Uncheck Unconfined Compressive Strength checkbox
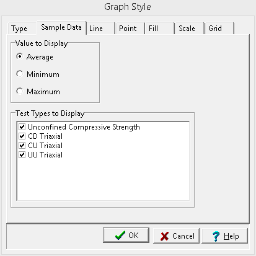Image resolution: width=256 pixels, height=256 pixels. (22, 126)
